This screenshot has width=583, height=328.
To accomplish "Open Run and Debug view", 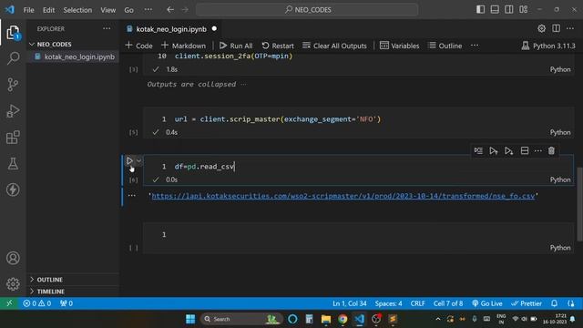I will click(x=13, y=111).
